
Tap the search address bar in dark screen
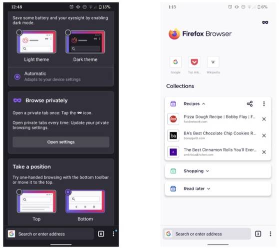click(x=50, y=234)
